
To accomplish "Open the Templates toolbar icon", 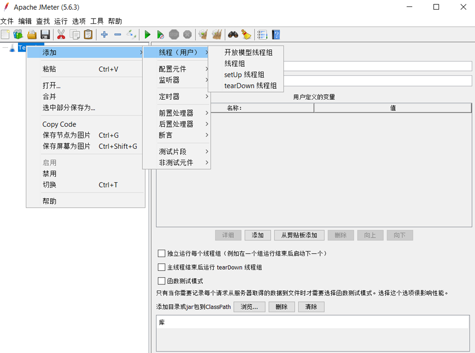I will (x=18, y=35).
